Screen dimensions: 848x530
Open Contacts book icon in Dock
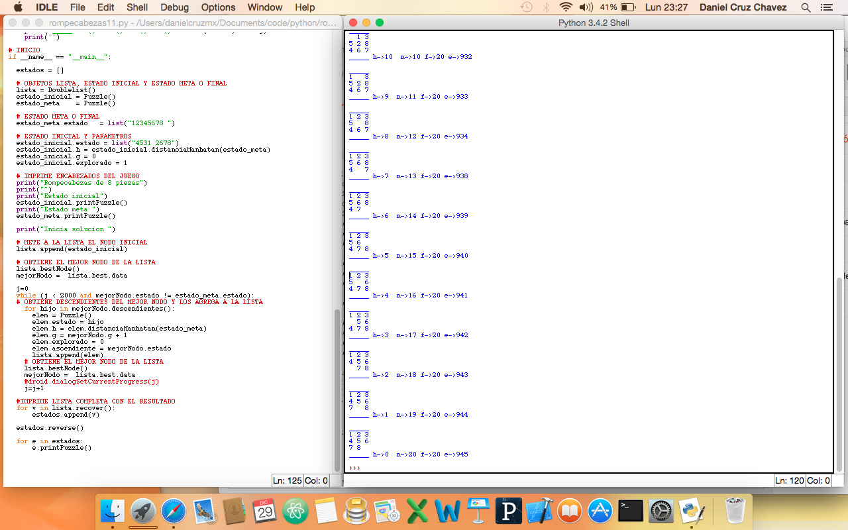pyautogui.click(x=235, y=511)
